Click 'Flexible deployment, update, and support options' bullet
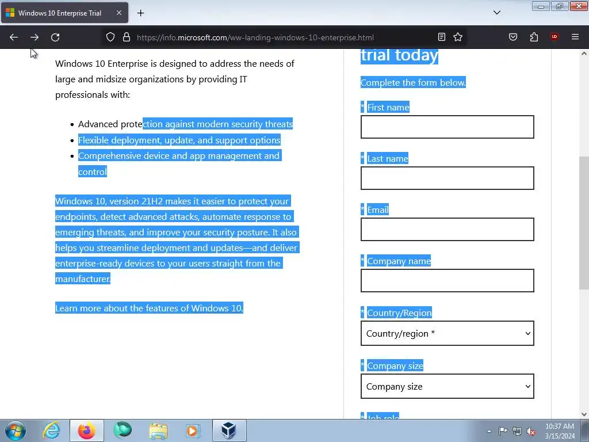The image size is (589, 442). 179,140
